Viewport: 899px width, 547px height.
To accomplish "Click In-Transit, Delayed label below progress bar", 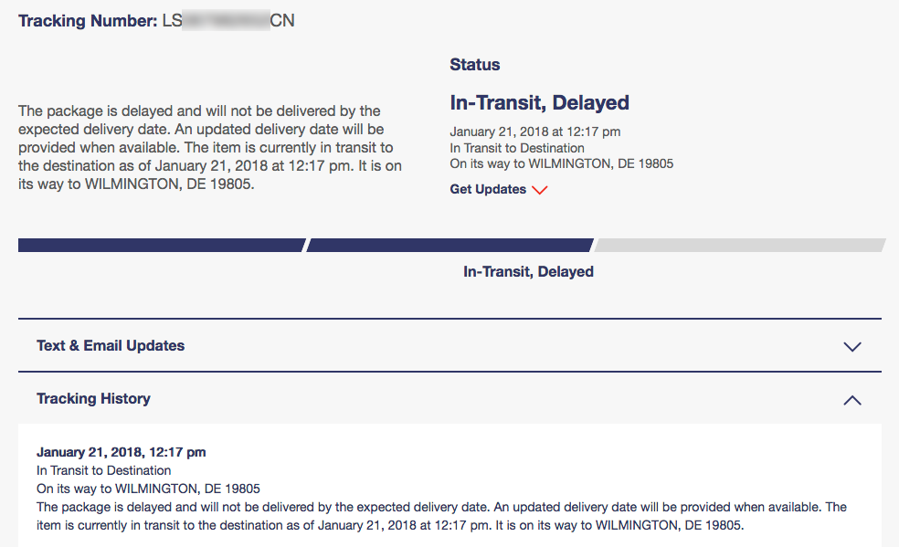I will click(x=528, y=271).
